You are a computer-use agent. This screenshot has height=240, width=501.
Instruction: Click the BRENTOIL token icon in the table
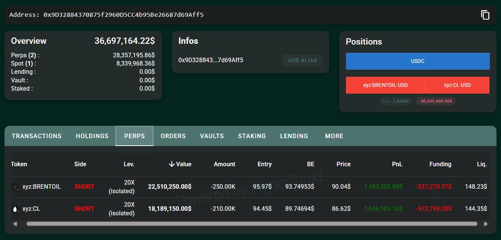click(16, 187)
